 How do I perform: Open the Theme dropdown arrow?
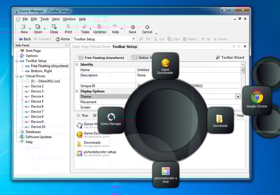coord(238,97)
